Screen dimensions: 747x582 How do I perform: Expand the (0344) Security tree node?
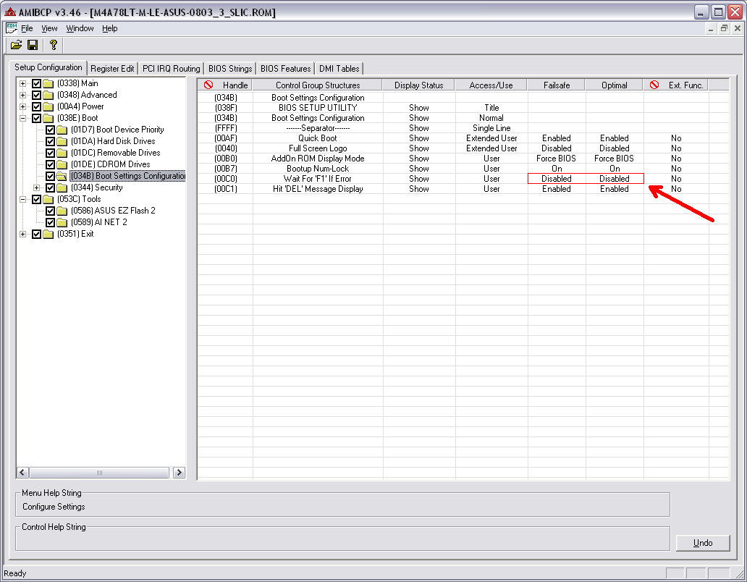point(36,187)
